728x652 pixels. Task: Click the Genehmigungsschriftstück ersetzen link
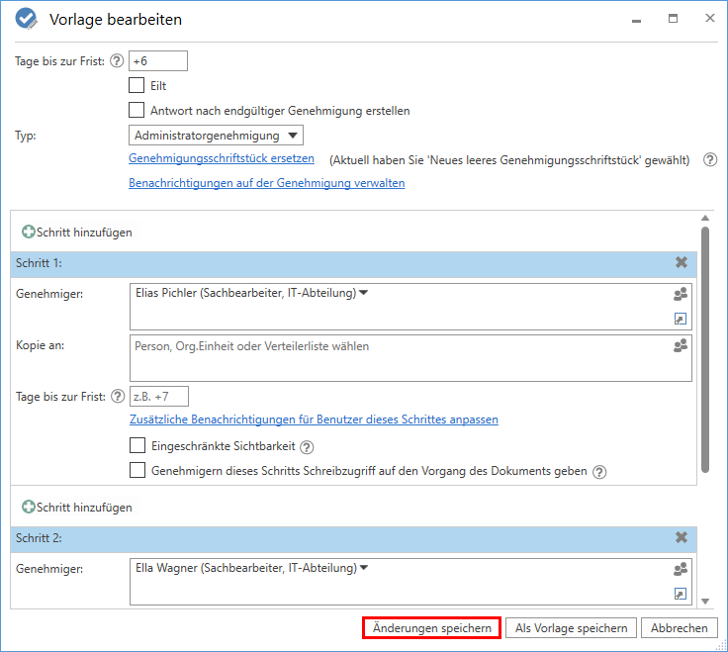point(222,158)
